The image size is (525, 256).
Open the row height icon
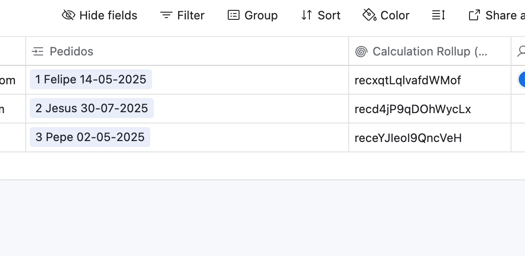438,15
